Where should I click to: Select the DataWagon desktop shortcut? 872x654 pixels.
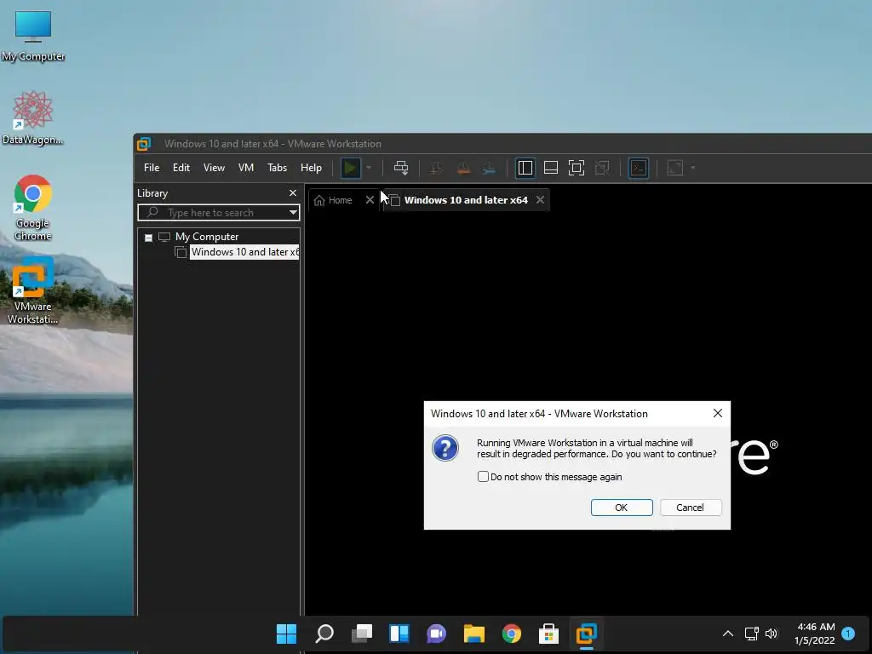(33, 118)
